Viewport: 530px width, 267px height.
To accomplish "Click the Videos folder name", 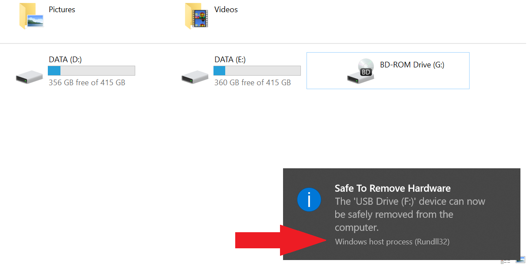I will click(226, 10).
